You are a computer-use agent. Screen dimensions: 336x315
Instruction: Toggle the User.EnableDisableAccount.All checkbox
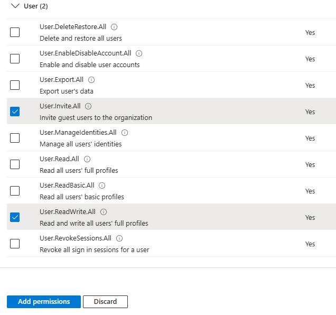[x=15, y=59]
